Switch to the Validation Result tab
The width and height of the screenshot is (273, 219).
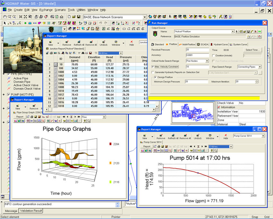(31, 211)
